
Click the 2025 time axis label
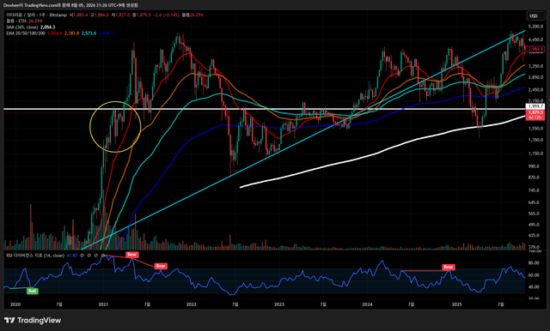[x=456, y=304]
